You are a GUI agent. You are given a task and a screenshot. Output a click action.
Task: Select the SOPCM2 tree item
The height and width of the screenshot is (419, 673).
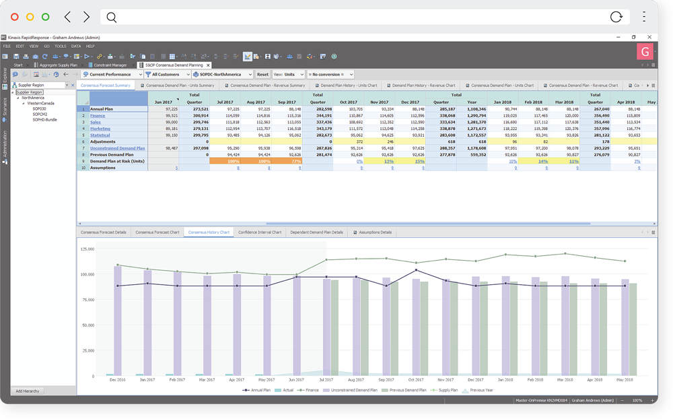click(40, 115)
